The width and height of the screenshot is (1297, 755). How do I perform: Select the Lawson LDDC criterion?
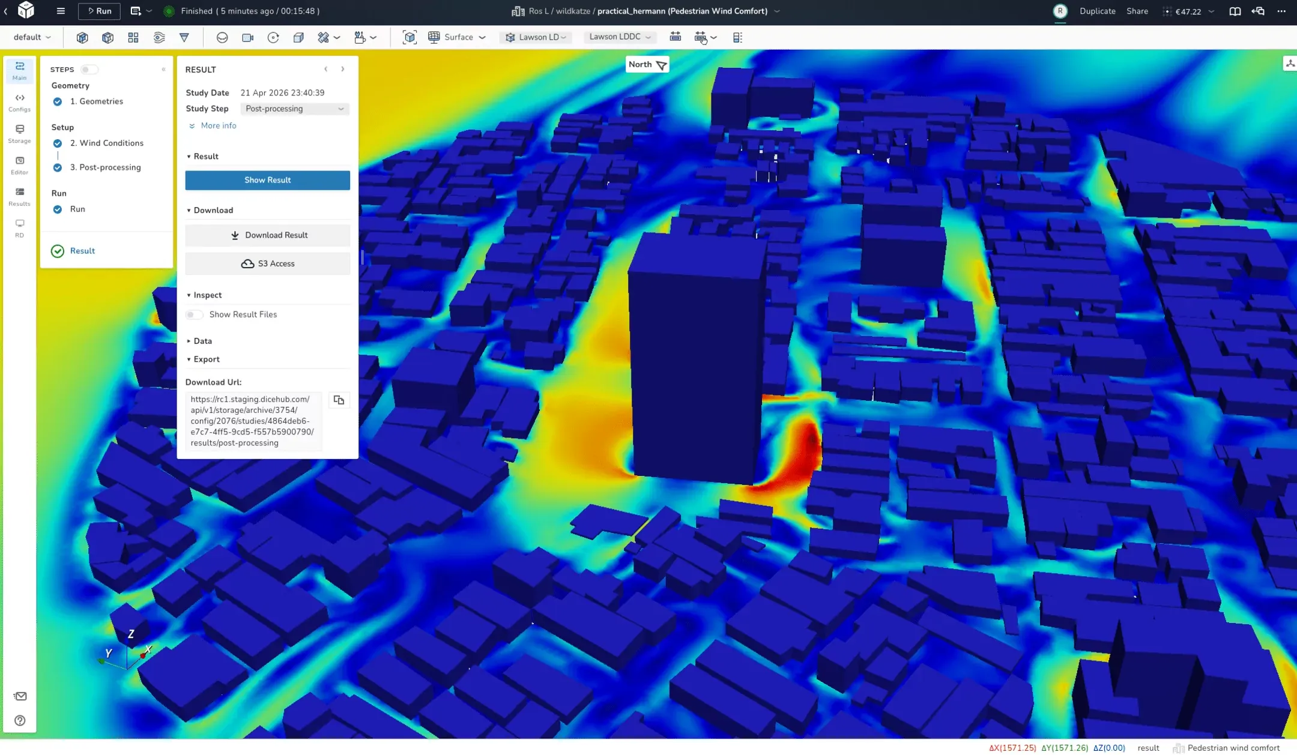point(620,37)
